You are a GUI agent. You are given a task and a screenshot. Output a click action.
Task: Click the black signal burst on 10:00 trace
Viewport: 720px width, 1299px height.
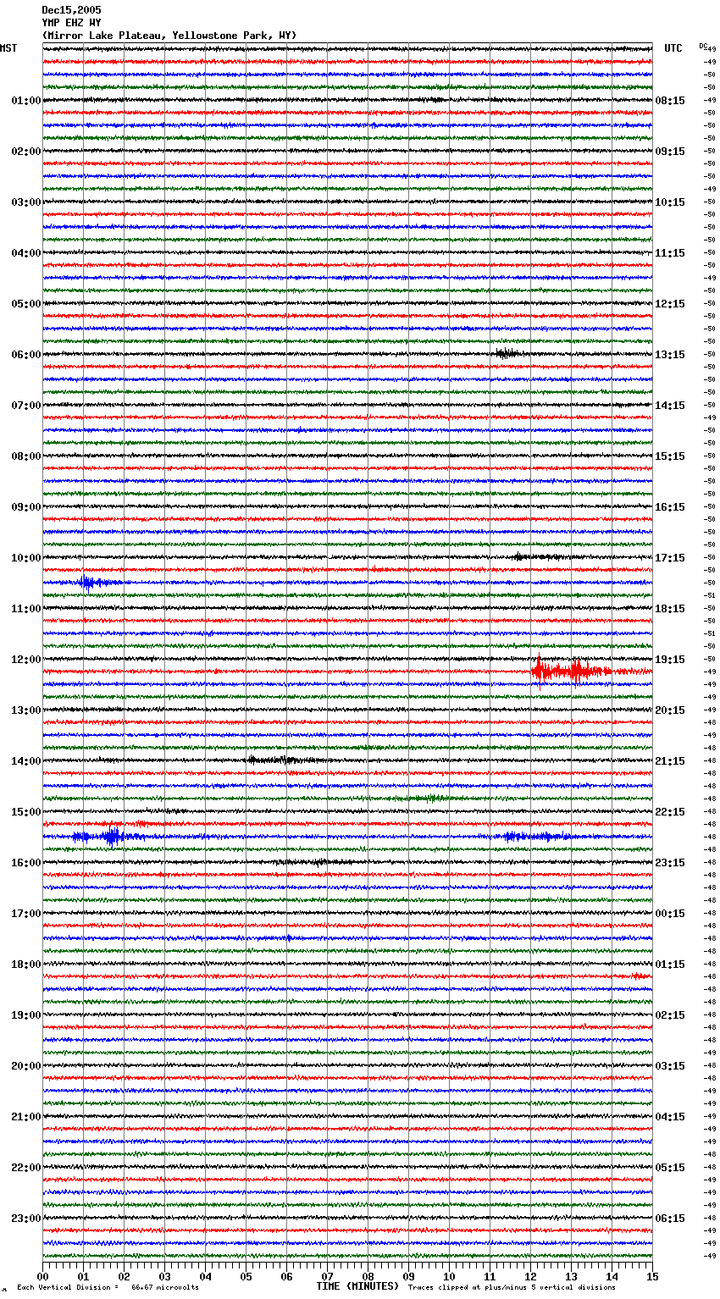[538, 556]
